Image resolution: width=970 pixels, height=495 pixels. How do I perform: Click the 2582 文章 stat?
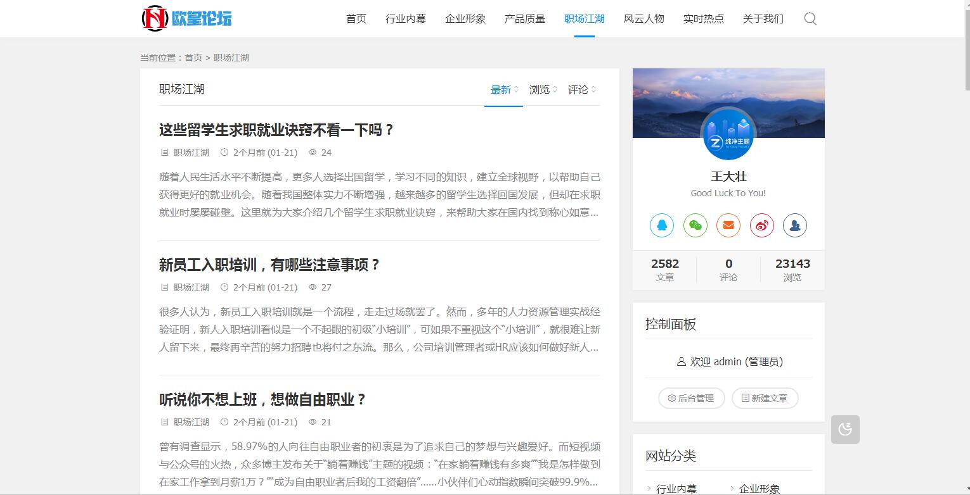point(665,270)
